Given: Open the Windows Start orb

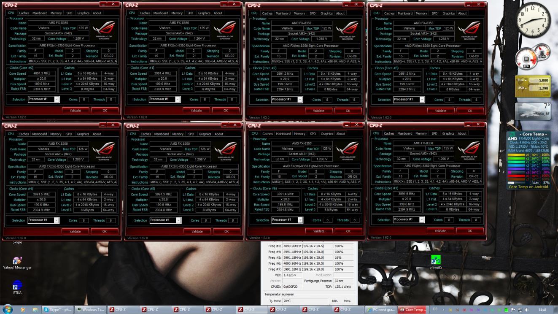Looking at the screenshot, I should (7, 309).
